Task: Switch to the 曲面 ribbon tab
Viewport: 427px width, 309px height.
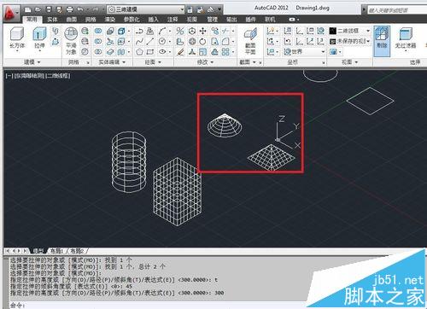Action: click(72, 20)
